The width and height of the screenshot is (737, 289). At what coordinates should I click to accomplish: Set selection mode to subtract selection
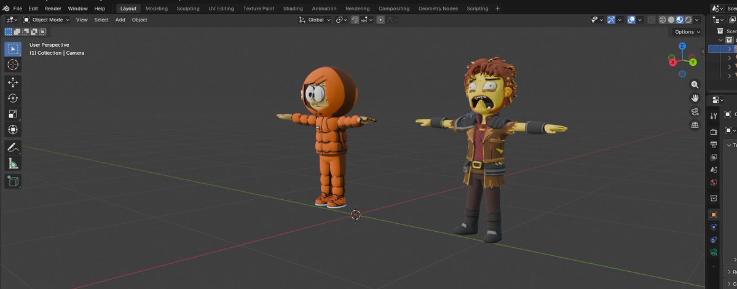(x=25, y=32)
